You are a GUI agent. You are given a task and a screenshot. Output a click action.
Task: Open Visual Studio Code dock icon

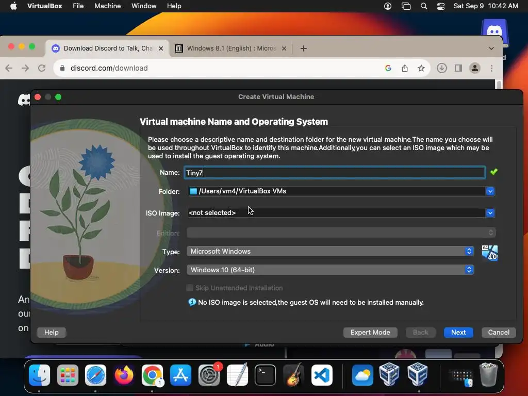pos(322,375)
